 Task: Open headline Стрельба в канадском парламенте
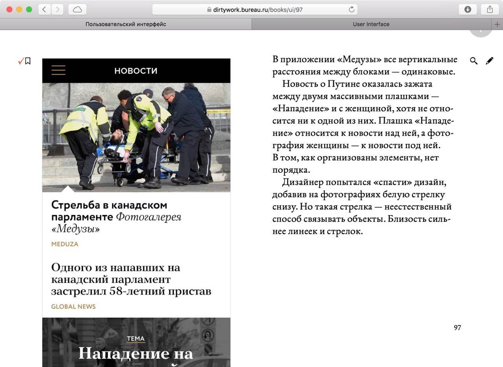[116, 217]
